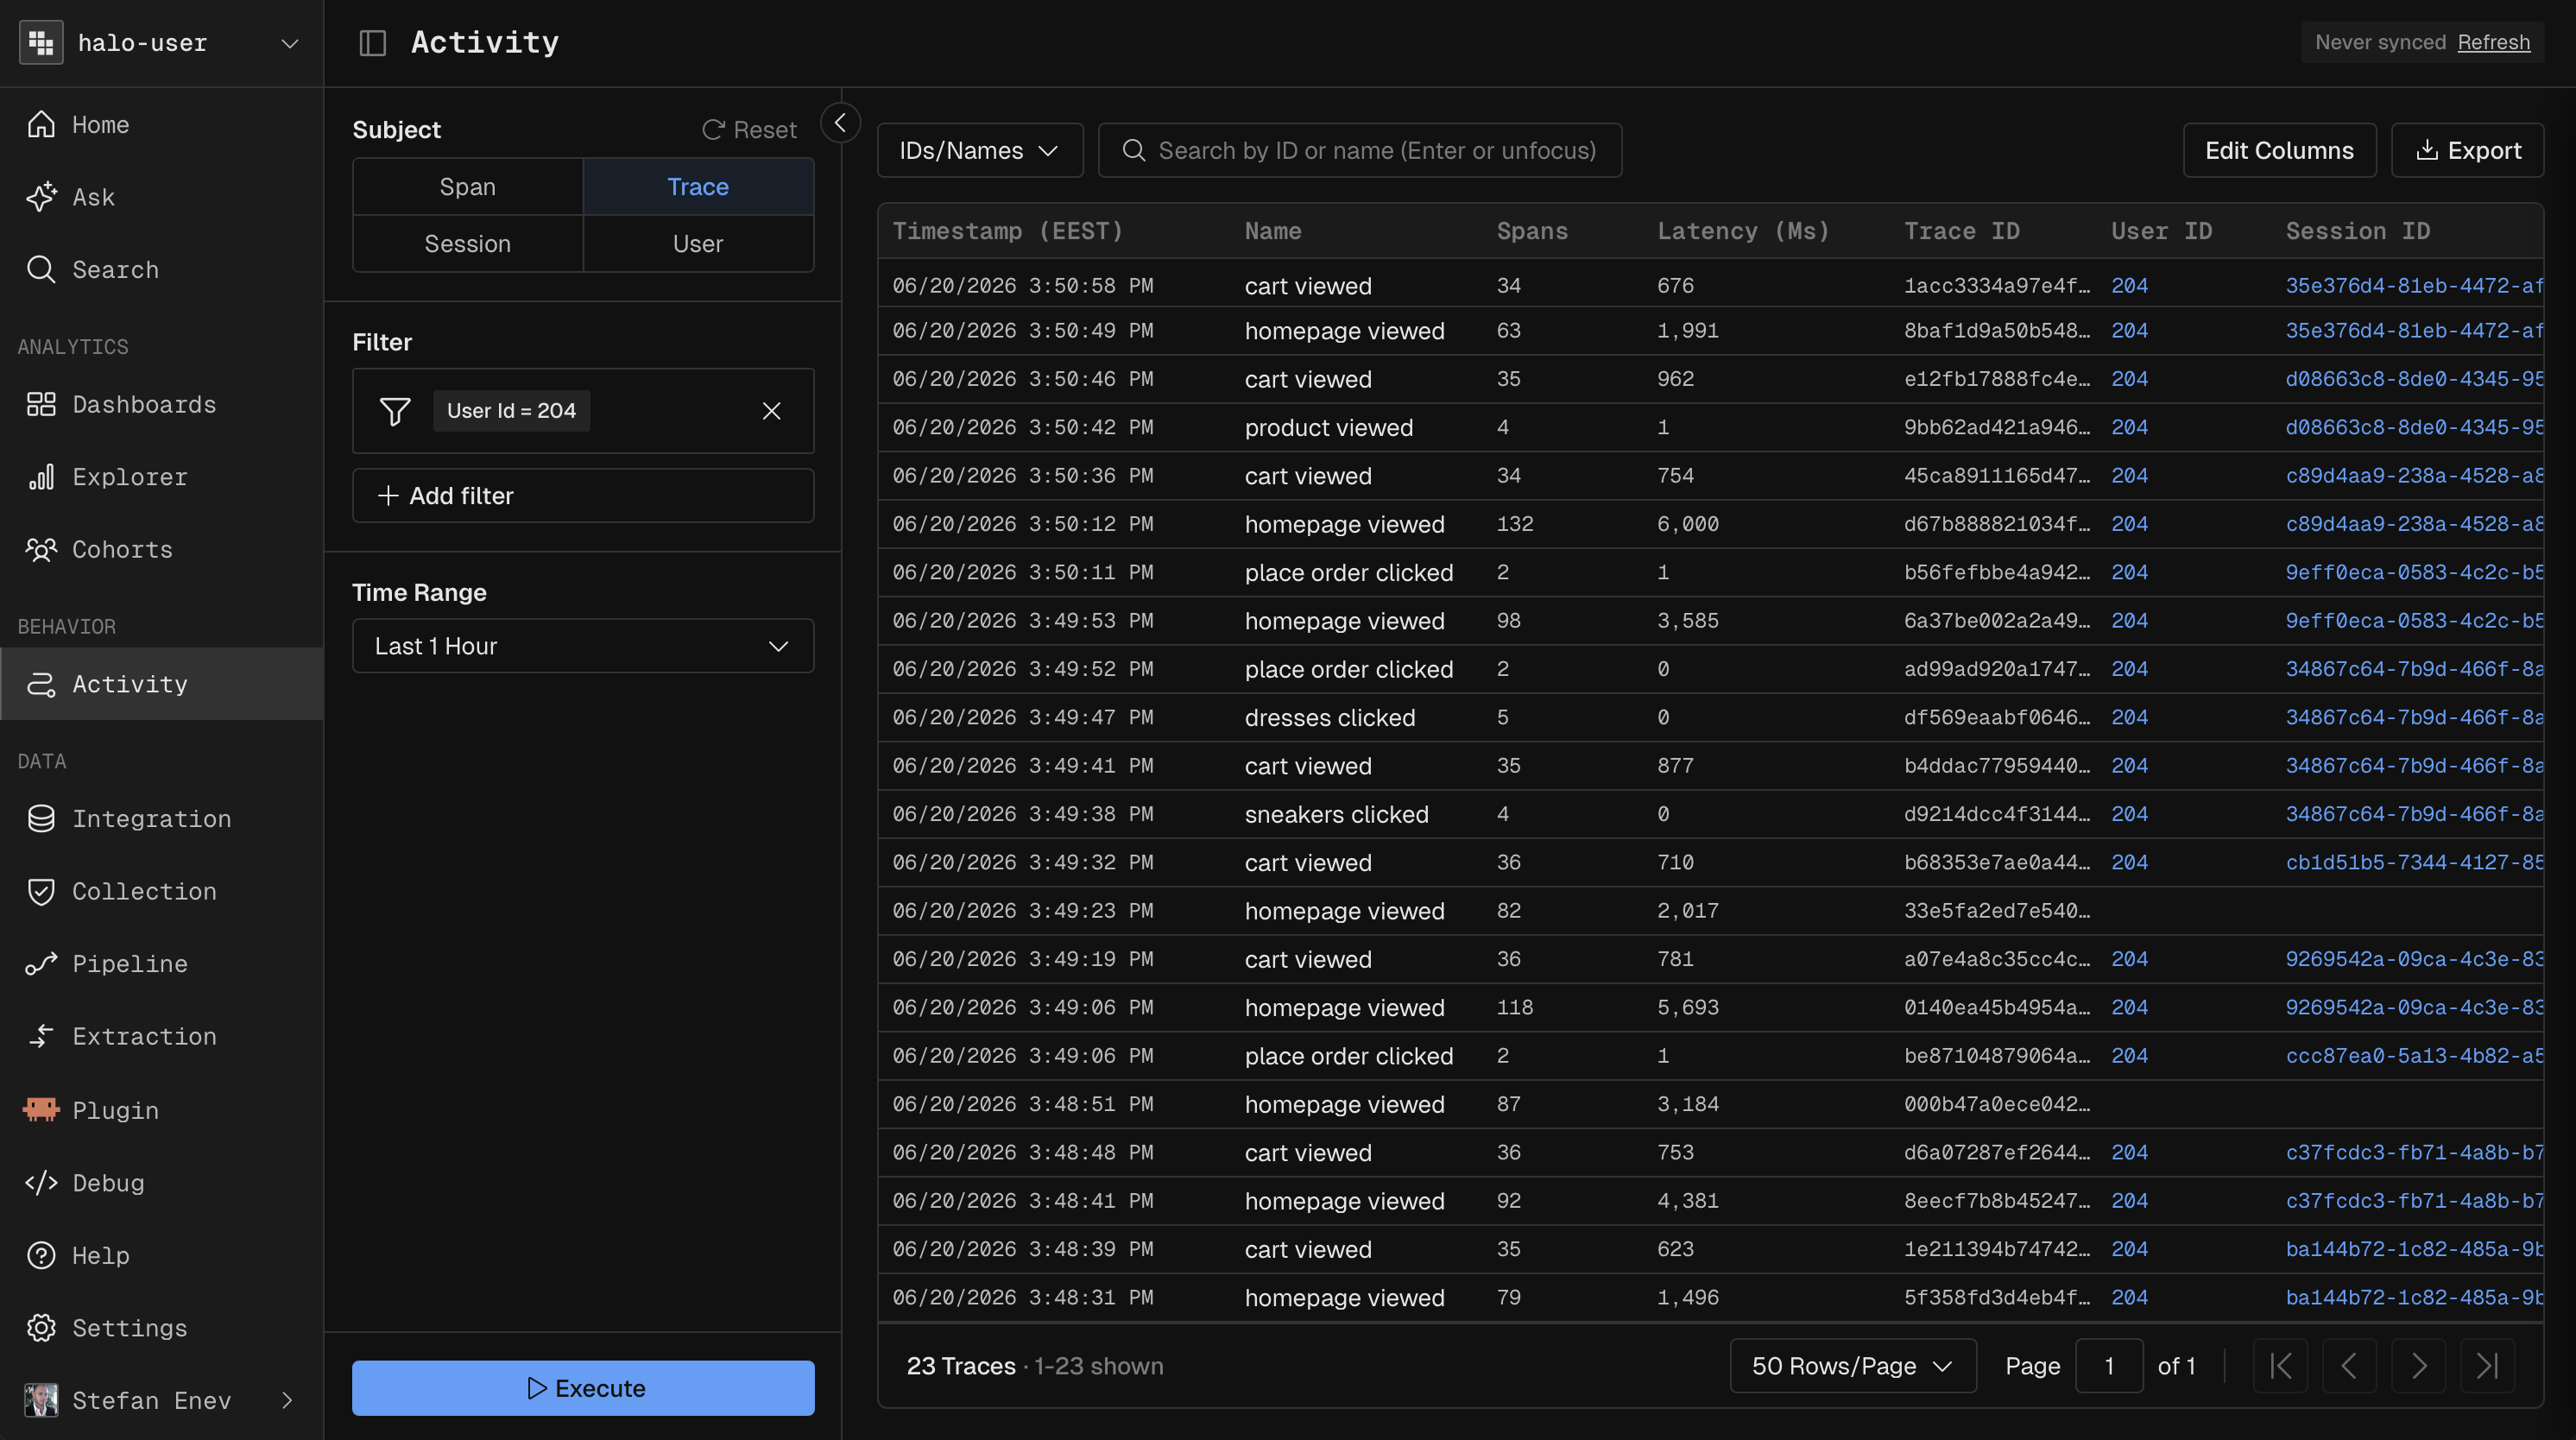The width and height of the screenshot is (2576, 1440).
Task: Click Add filter
Action: click(x=583, y=496)
